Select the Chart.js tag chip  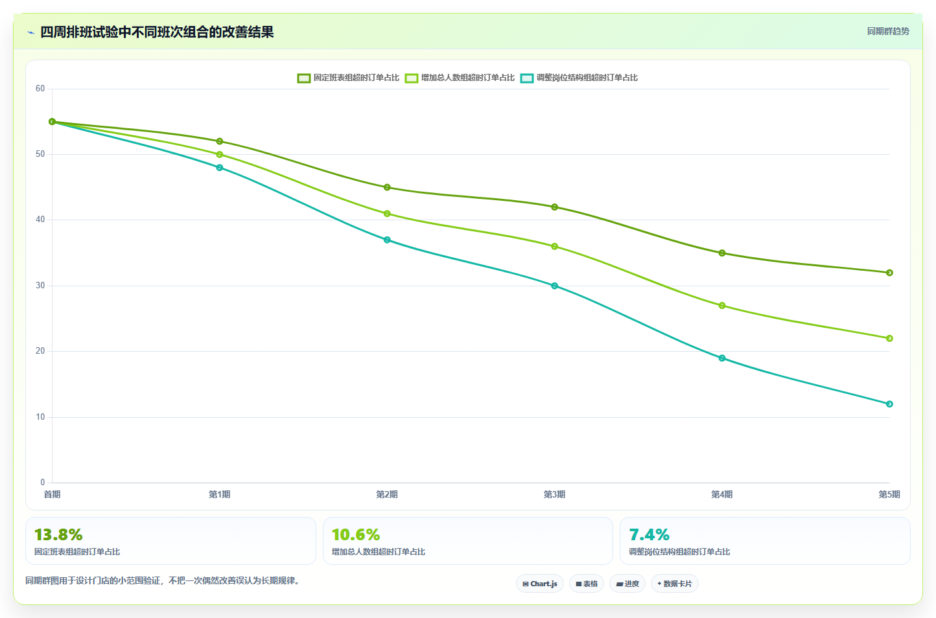540,584
